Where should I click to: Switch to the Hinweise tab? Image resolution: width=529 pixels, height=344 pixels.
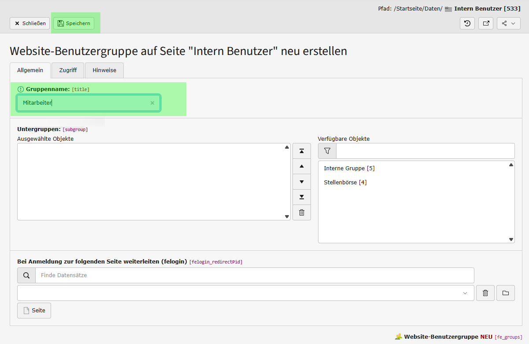pyautogui.click(x=104, y=70)
